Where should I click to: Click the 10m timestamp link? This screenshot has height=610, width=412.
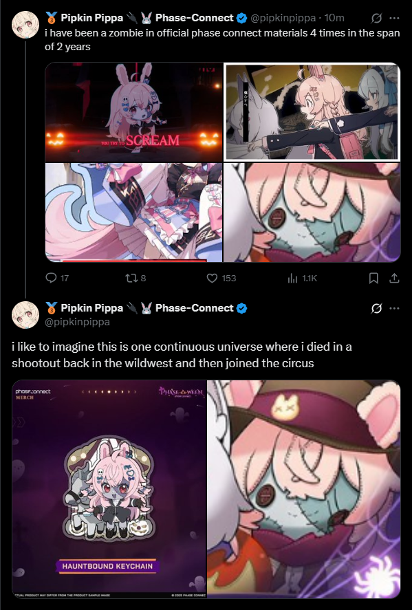(x=334, y=18)
